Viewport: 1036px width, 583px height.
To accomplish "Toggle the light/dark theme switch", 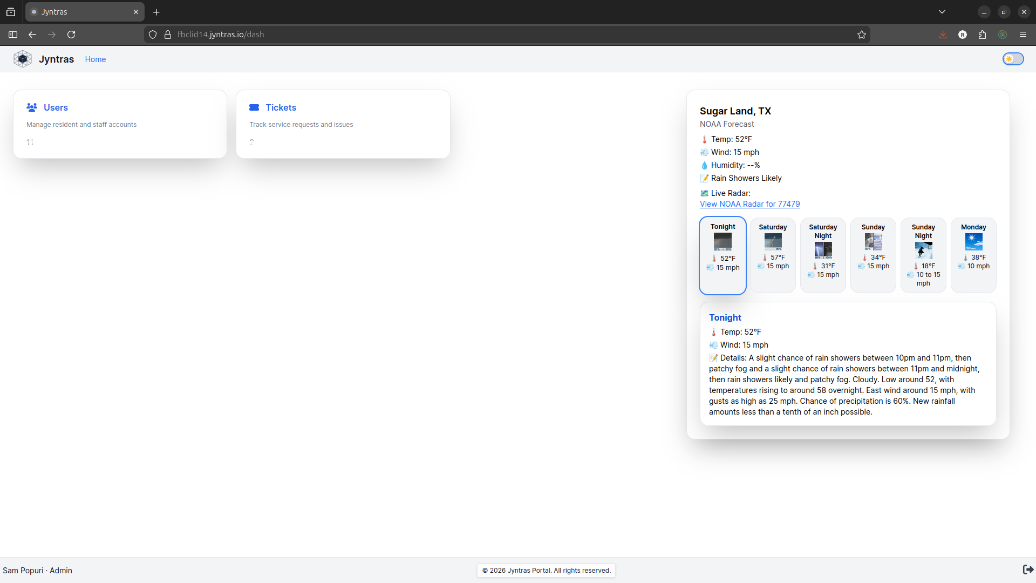I will (x=1013, y=59).
